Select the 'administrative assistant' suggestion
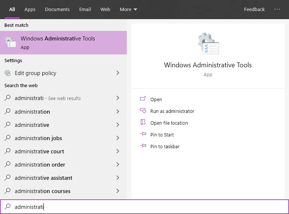Image resolution: width=289 pixels, height=214 pixels. tap(63, 178)
